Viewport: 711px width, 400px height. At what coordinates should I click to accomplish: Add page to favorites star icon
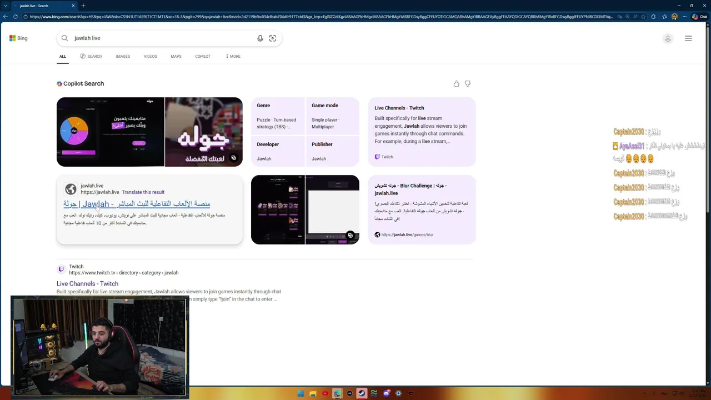click(644, 17)
